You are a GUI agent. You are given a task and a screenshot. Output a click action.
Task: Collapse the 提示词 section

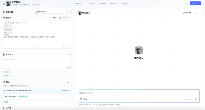71,18
